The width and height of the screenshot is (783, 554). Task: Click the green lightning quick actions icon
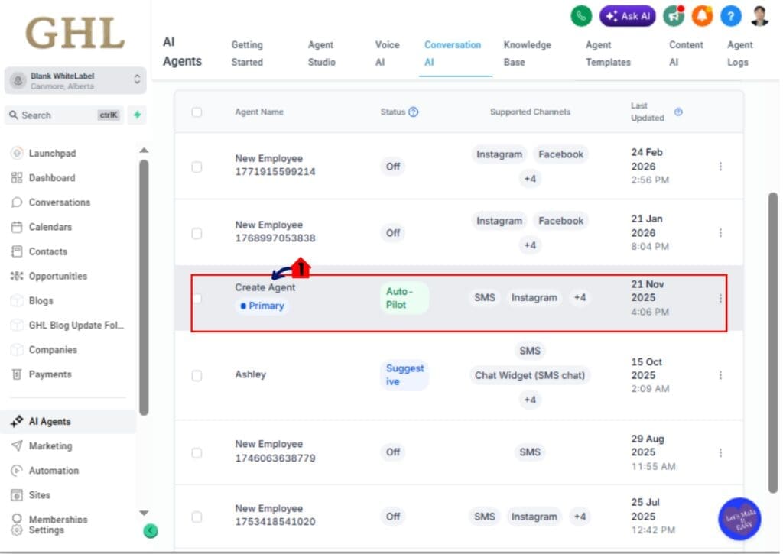point(137,115)
